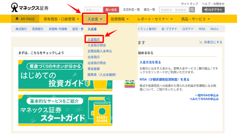
Task: Expand the 入出金 menu
Action: point(95,19)
